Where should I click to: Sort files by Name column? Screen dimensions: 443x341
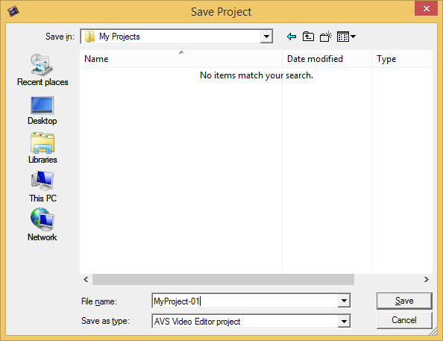[x=180, y=59]
